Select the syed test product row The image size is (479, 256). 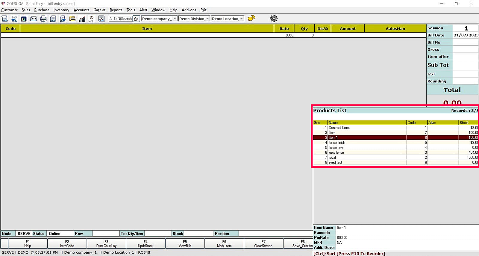tap(395, 163)
